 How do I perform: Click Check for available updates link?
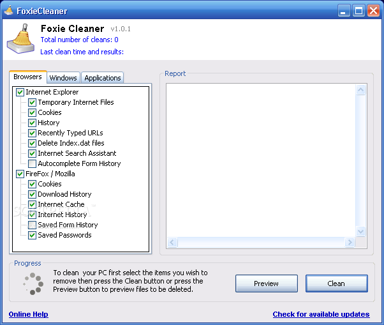tap(321, 314)
